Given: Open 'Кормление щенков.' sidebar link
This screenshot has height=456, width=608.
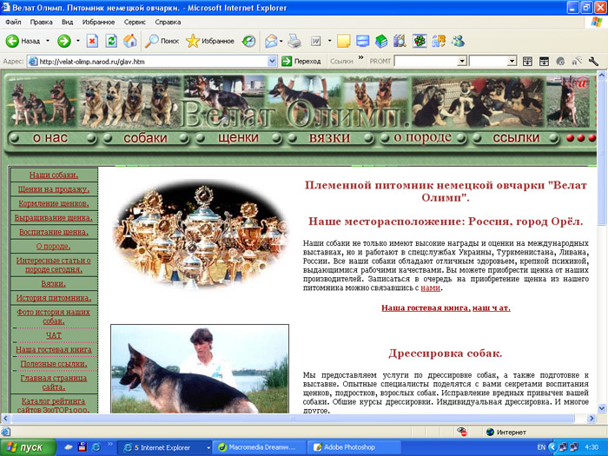Looking at the screenshot, I should (54, 203).
